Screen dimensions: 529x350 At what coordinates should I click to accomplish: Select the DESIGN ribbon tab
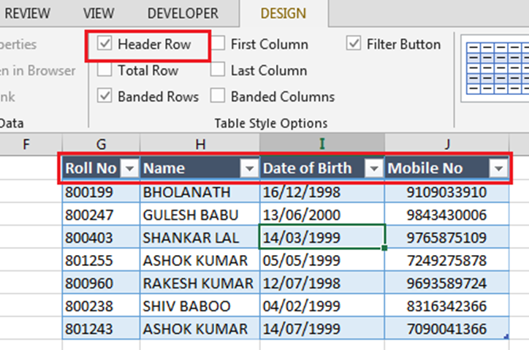[x=283, y=13]
